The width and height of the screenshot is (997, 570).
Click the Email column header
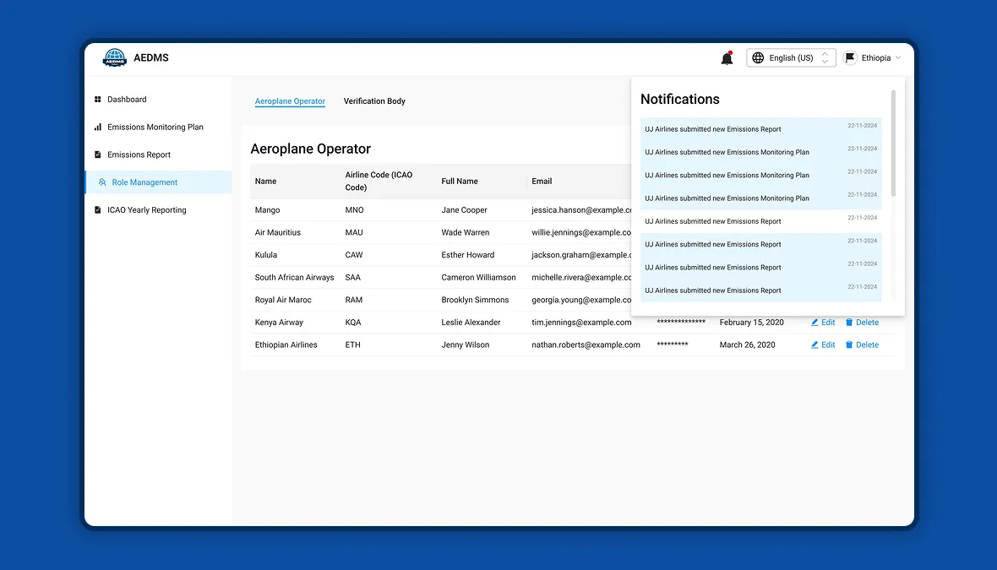(542, 181)
